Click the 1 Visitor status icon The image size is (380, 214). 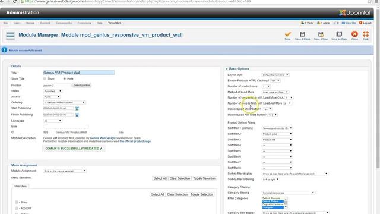[x=302, y=23]
